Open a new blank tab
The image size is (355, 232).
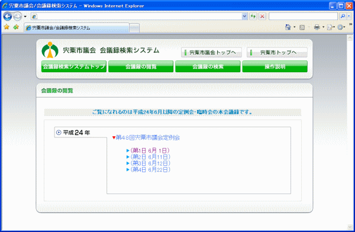(x=134, y=28)
